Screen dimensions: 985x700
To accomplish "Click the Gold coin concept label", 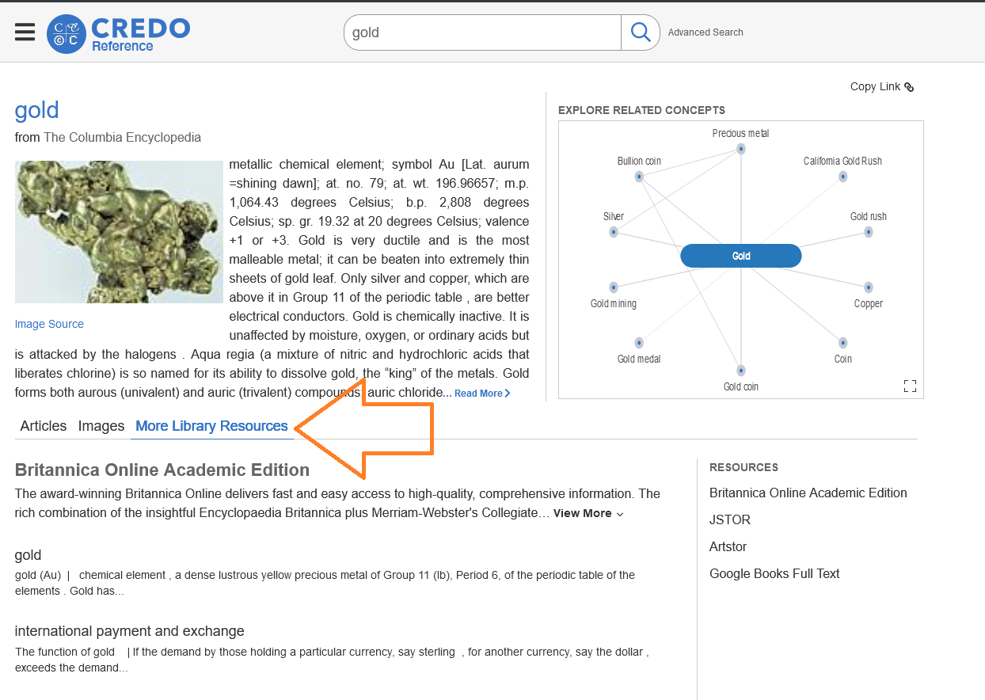I will click(741, 386).
